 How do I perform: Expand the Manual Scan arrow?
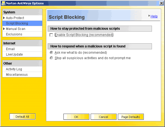[x=4, y=29]
